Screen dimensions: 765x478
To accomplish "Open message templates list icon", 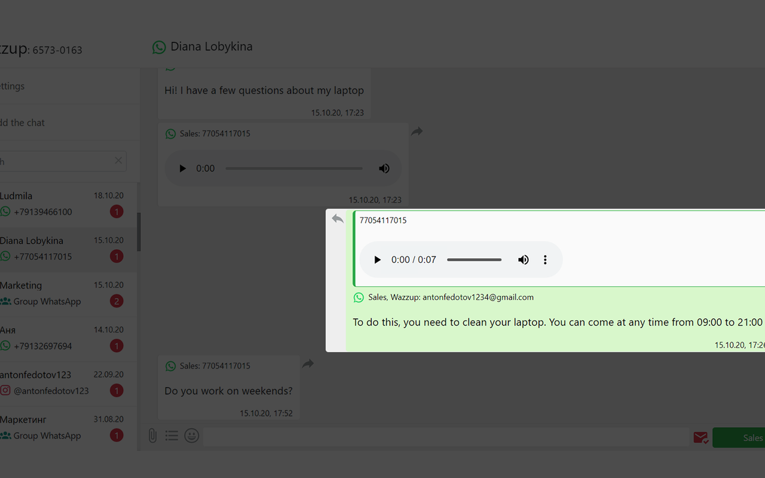I will pos(172,436).
